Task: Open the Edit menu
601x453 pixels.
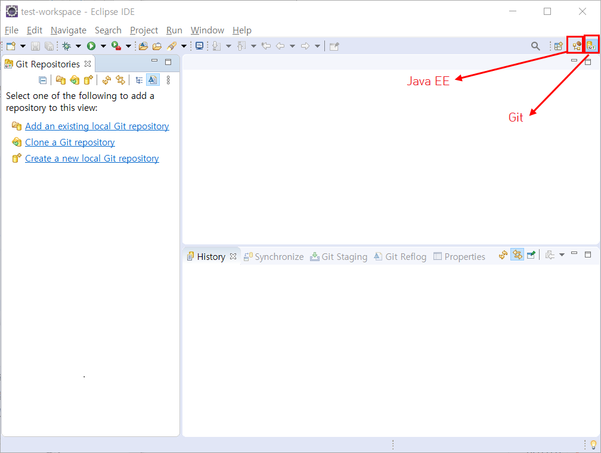Action: click(35, 30)
